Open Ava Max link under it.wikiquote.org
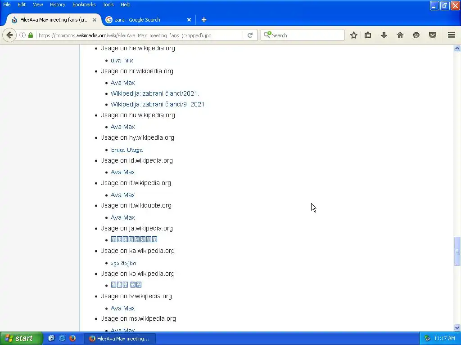Screen dimensions: 461x345 tap(122, 217)
